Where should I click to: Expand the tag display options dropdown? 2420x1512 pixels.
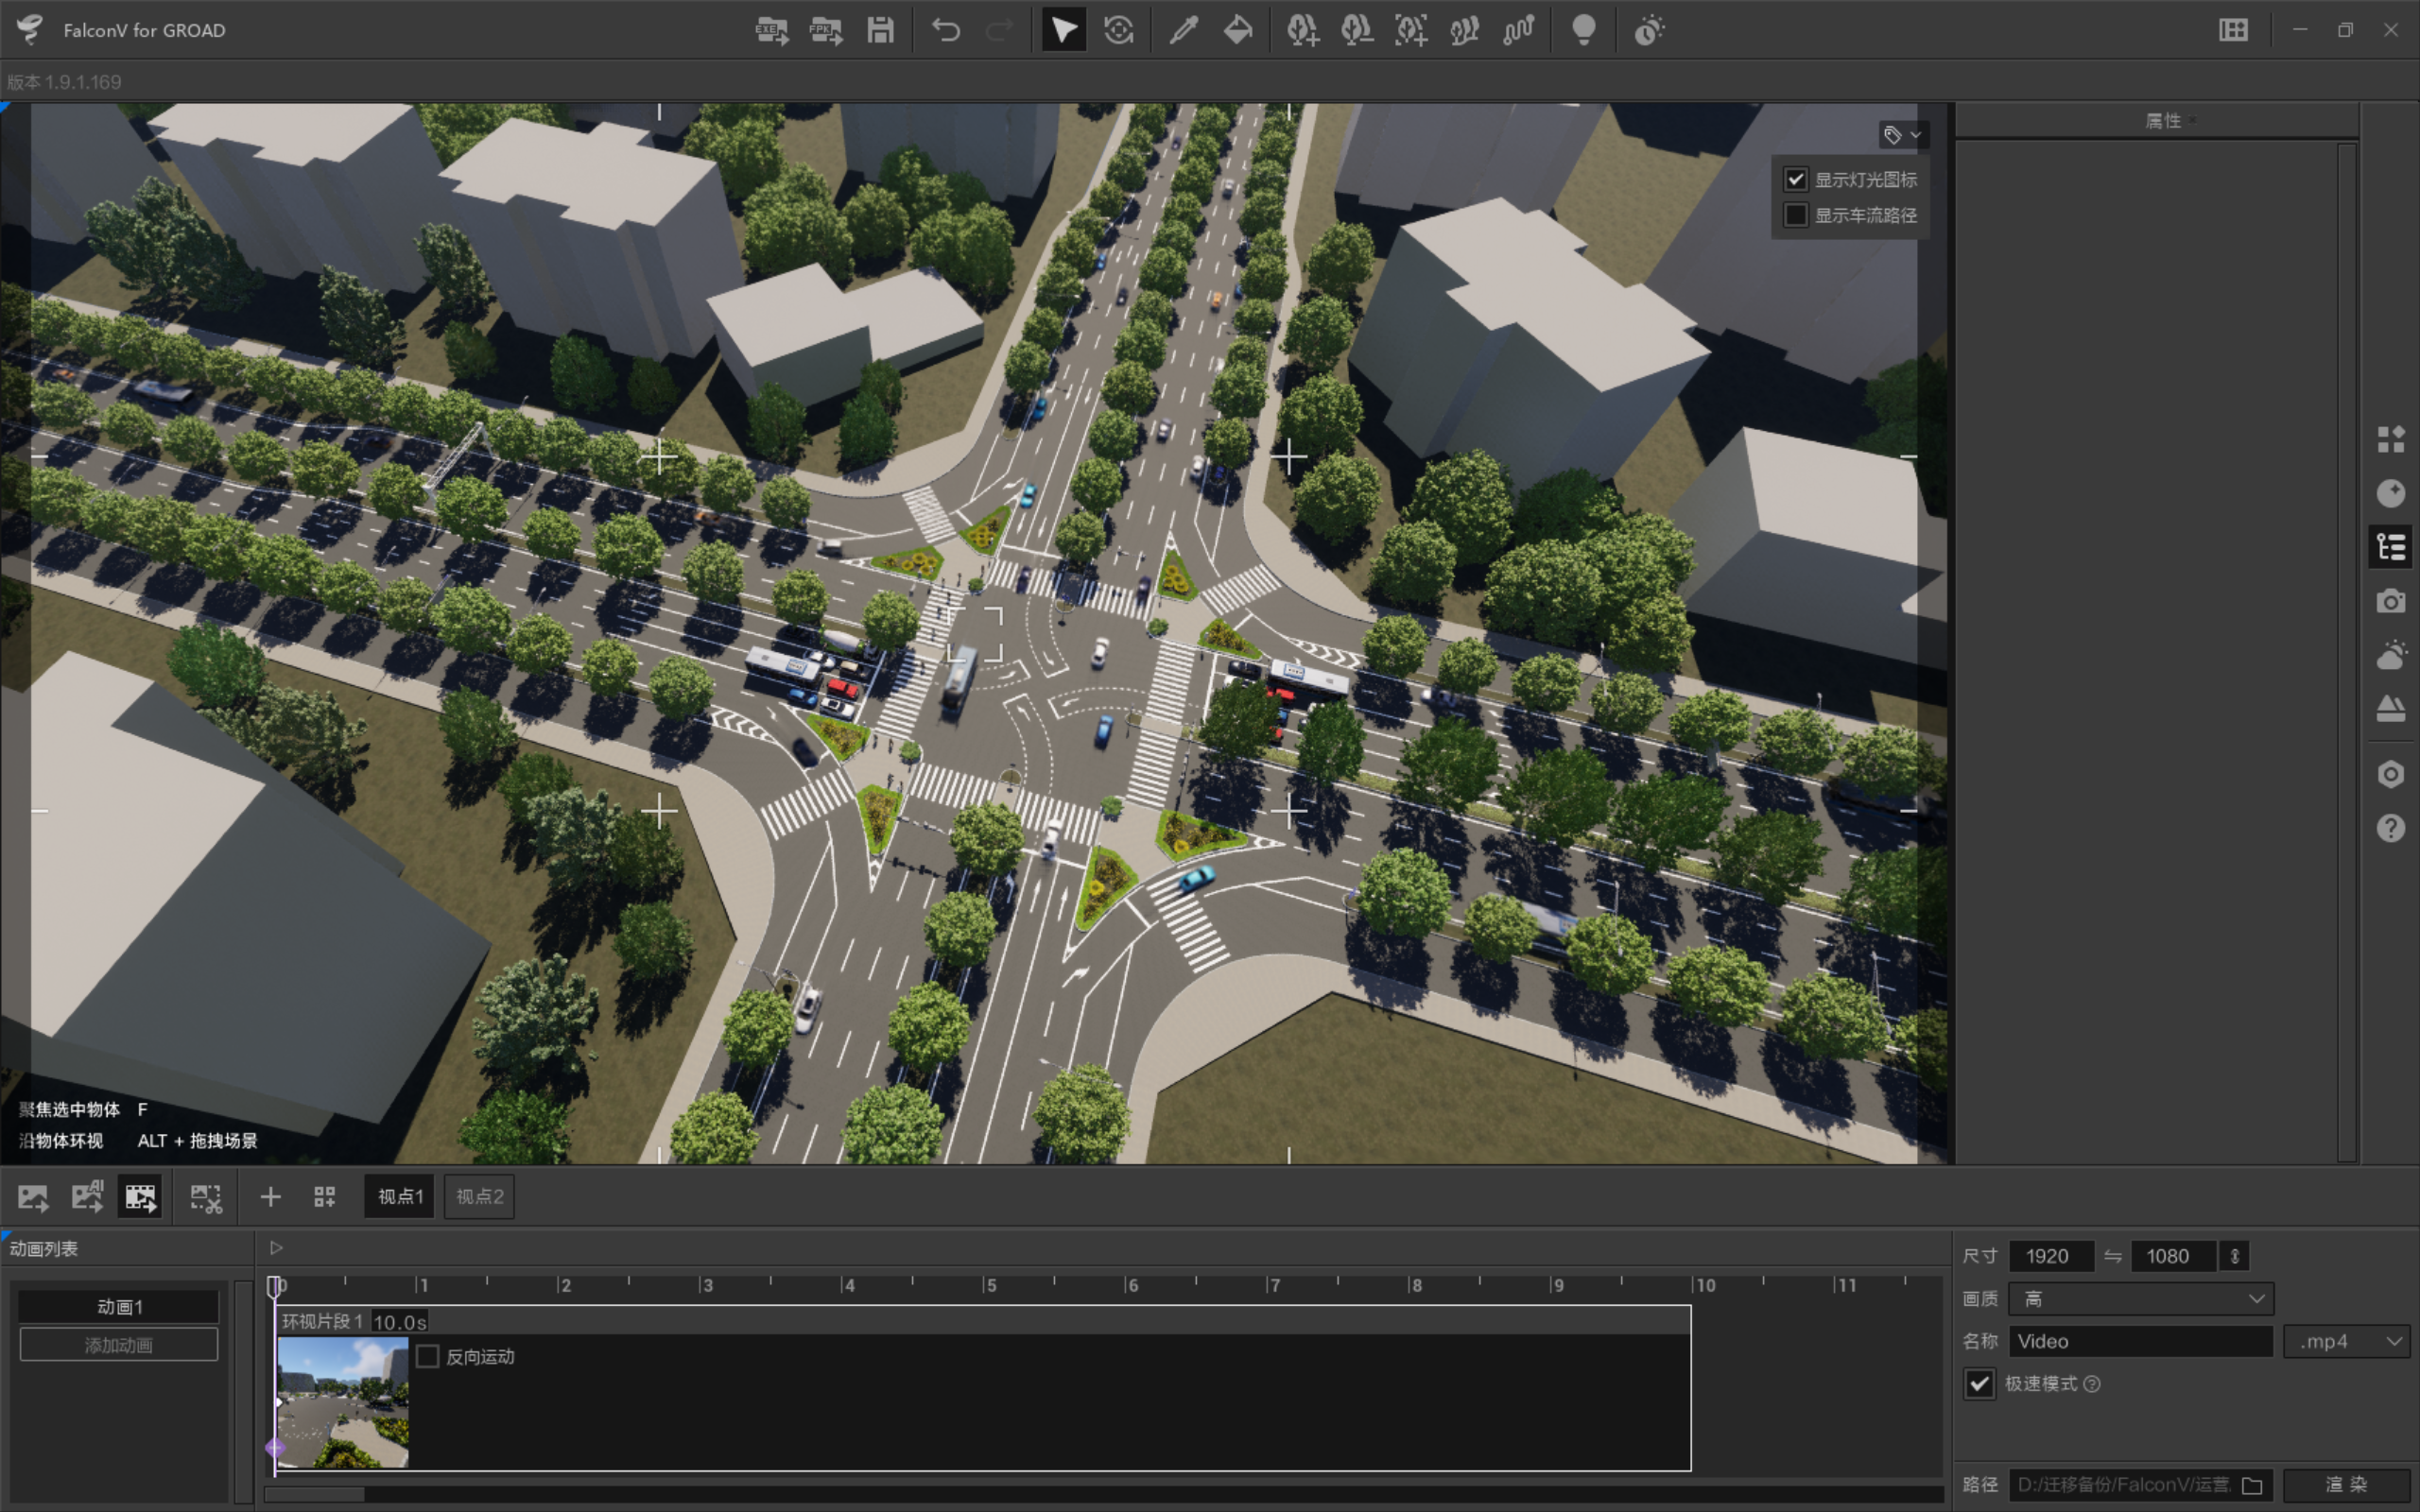point(1902,135)
